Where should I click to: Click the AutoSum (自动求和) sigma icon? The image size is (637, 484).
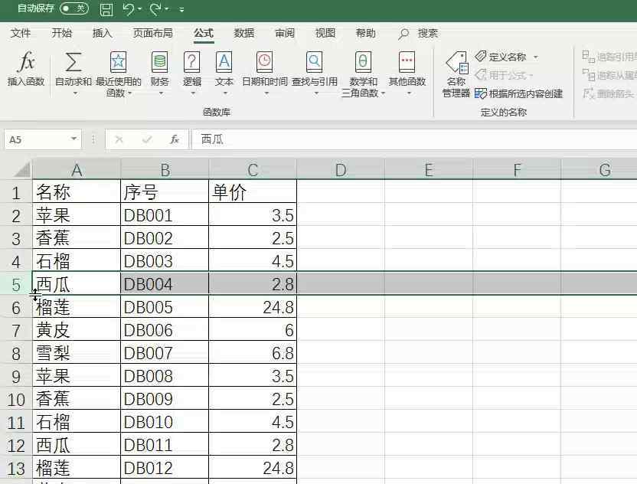point(73,64)
